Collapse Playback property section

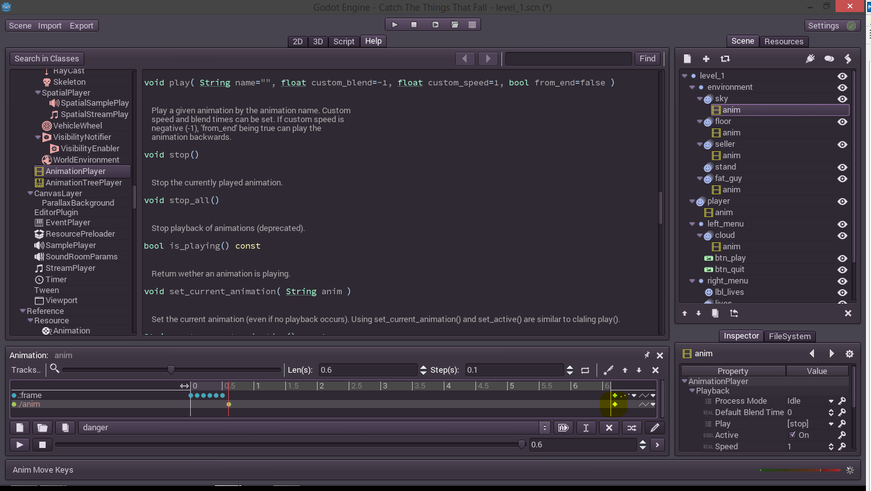692,391
